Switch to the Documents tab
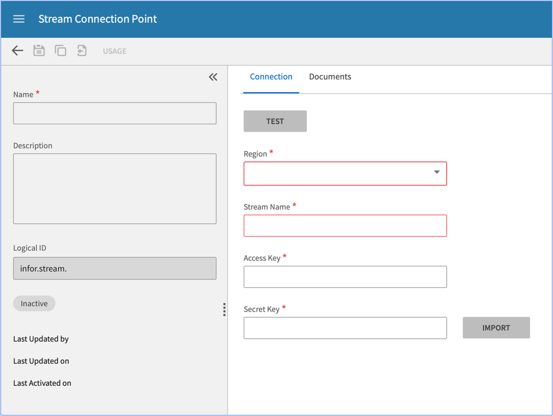This screenshot has height=416, width=553. point(330,77)
